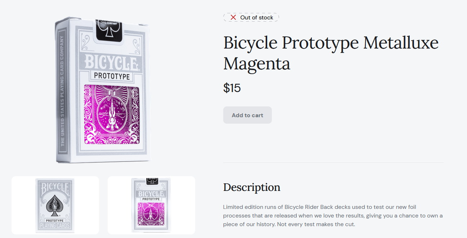Click the Bicycle Prototype Metalluxe Magenta title
This screenshot has width=467, height=238.
pos(331,53)
